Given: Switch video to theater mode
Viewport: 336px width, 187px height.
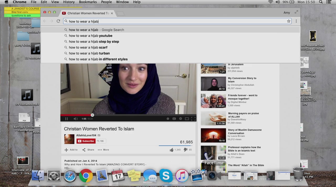Looking at the screenshot, I should [x=187, y=119].
